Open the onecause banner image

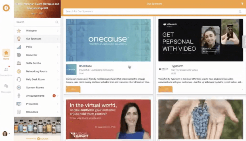108,40
